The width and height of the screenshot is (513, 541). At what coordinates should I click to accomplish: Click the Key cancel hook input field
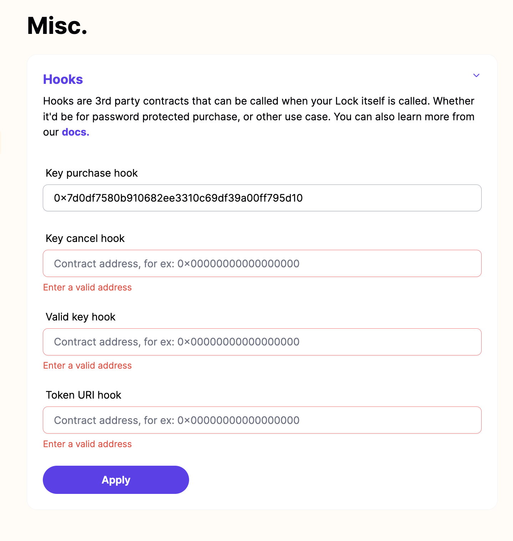pyautogui.click(x=262, y=263)
